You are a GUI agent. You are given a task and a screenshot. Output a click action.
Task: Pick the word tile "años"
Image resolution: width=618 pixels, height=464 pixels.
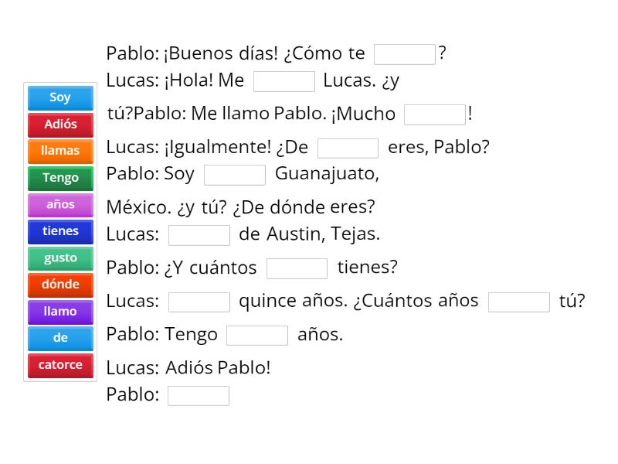pyautogui.click(x=59, y=205)
